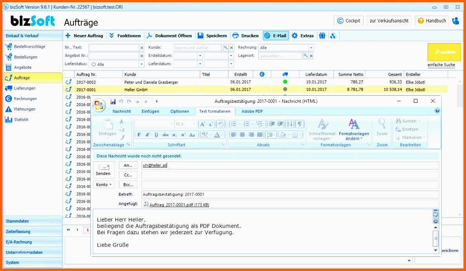Click the einfache Suche link

[441, 65]
